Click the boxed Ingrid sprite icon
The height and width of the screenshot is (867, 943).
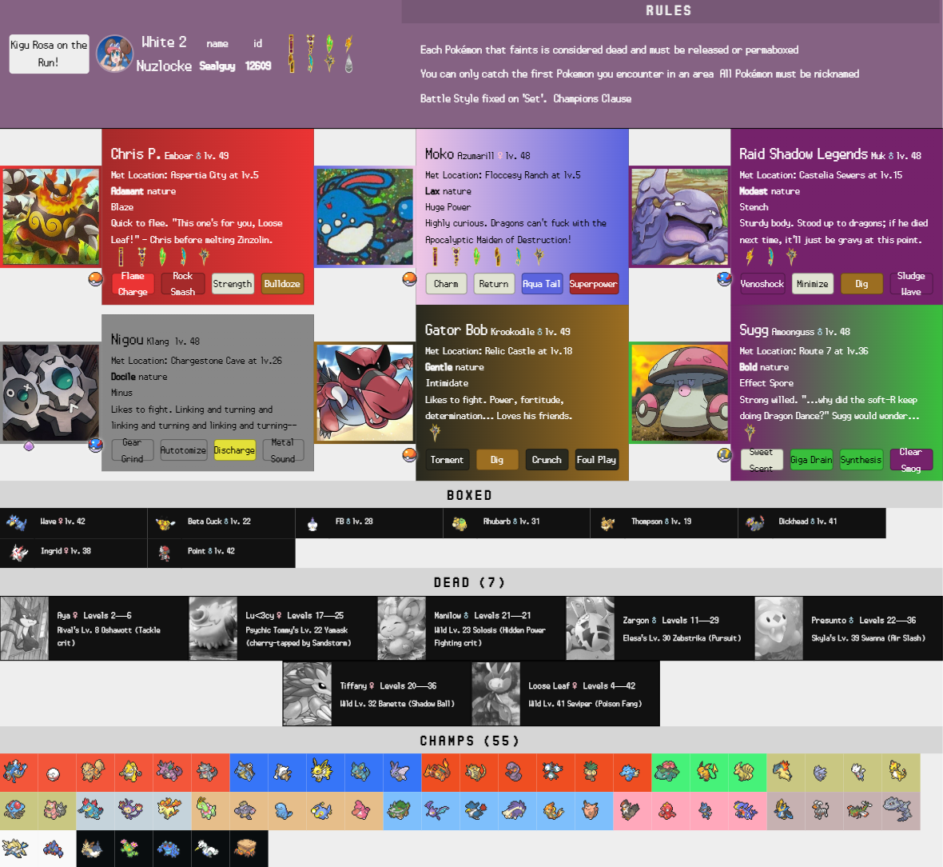point(18,552)
